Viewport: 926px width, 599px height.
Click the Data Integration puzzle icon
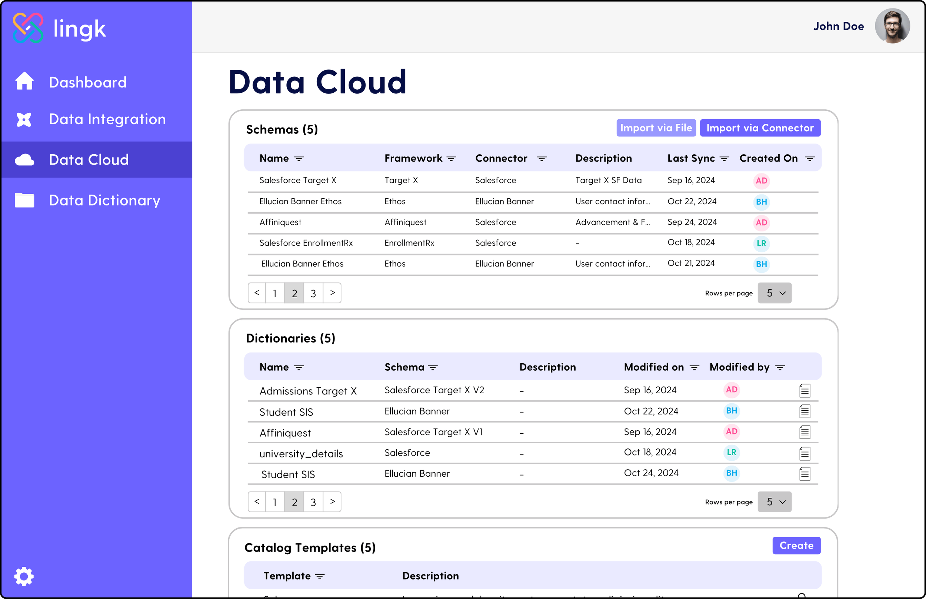click(24, 119)
